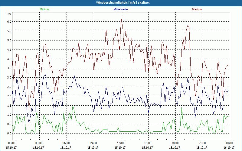The width and height of the screenshot is (242, 151).
Task: Click the 6,0 y-axis value
Action: [x=9, y=22]
